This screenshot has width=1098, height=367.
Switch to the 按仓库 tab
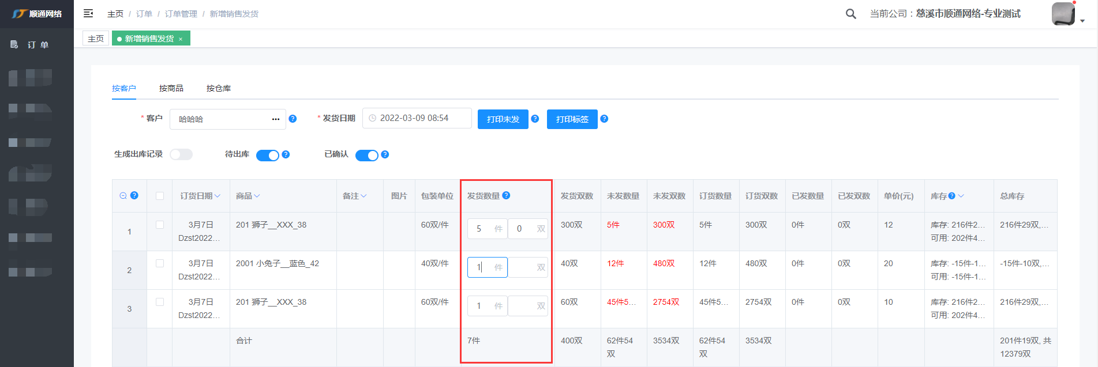219,88
